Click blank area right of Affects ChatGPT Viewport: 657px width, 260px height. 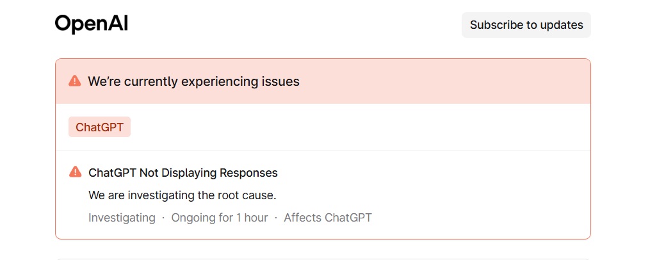tap(480, 218)
